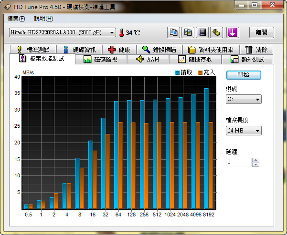Expand the 檔案長度 64 MB dropdown
The image size is (287, 235).
tap(244, 131)
